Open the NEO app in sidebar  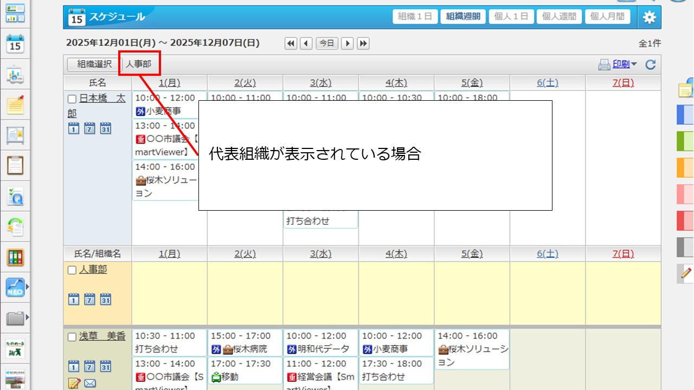15,287
